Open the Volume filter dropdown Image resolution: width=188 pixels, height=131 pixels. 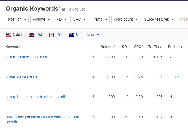[x=41, y=19]
